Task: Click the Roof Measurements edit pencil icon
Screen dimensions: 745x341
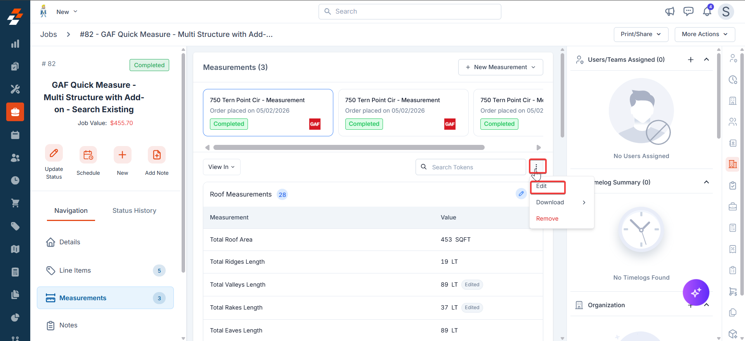Action: coord(521,194)
